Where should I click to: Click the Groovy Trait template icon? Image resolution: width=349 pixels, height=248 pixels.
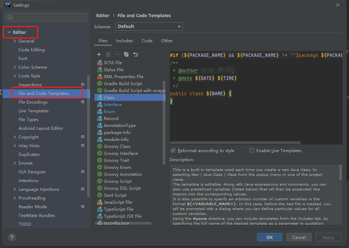pyautogui.click(x=100, y=160)
